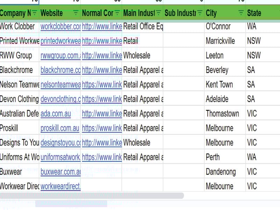Open filter on Normal Cor column
Screen dimensions: 280x210
click(117, 13)
